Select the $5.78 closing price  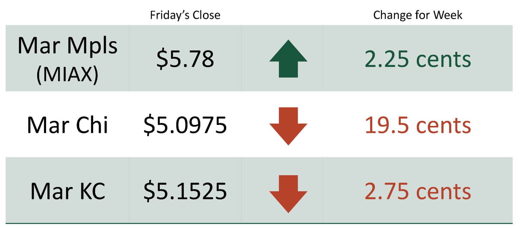185,59
